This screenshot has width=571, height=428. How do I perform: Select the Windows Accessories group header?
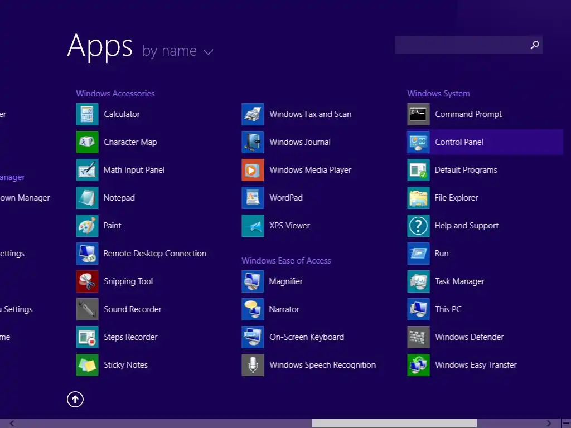point(115,94)
